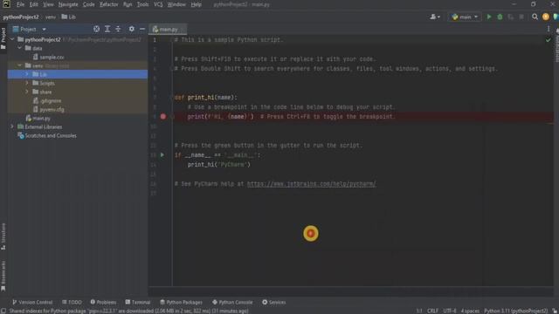
Task: Select sample.csv file in tree
Action: click(x=52, y=57)
